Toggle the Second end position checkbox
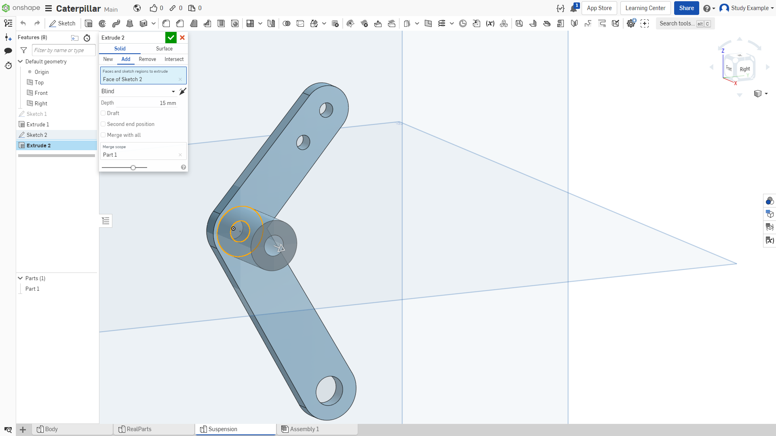This screenshot has width=776, height=436. pos(103,124)
